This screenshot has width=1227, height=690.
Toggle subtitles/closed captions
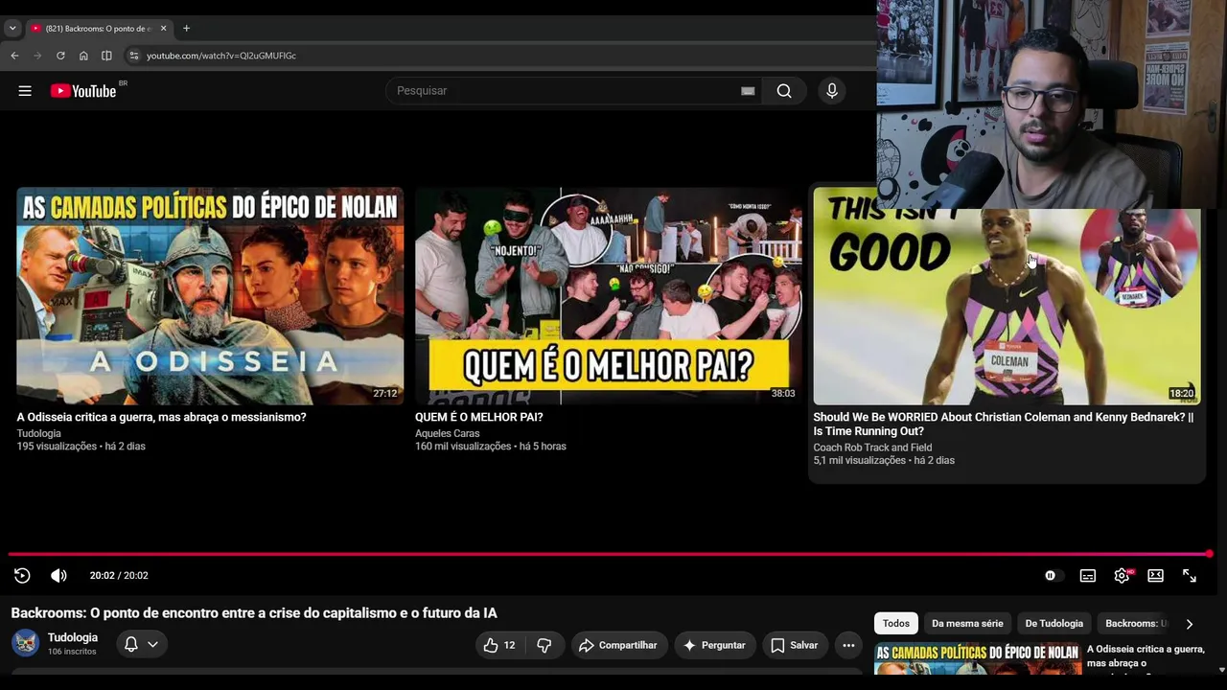click(1088, 575)
